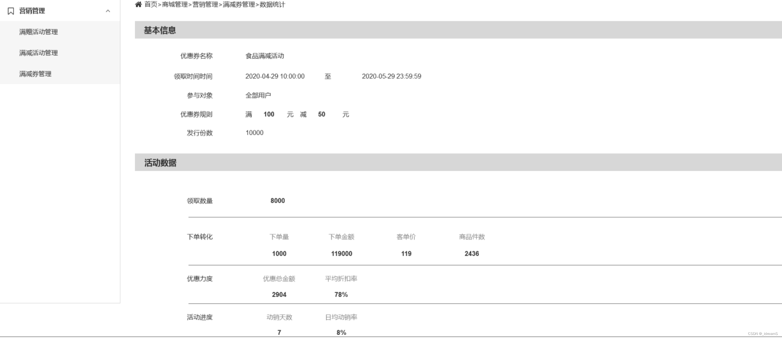
Task: Click the 领取时间时间 label
Action: point(193,76)
